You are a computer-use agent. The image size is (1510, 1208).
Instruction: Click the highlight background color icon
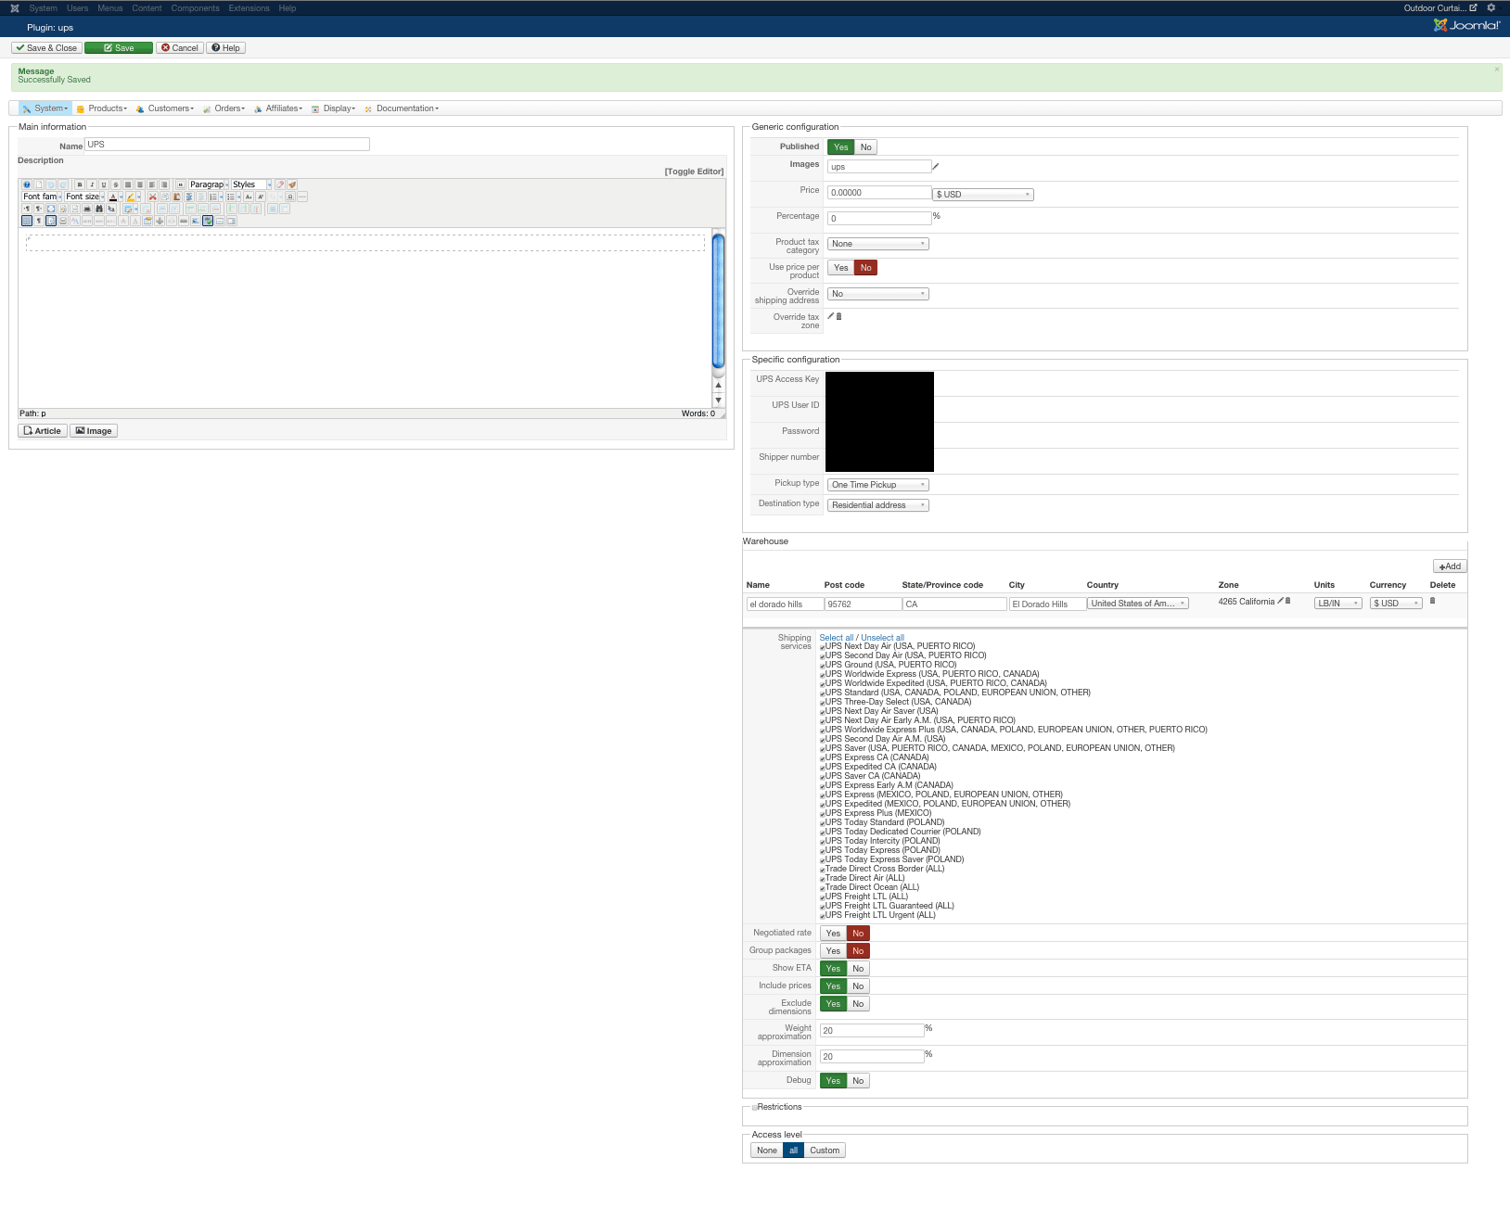pyautogui.click(x=131, y=197)
